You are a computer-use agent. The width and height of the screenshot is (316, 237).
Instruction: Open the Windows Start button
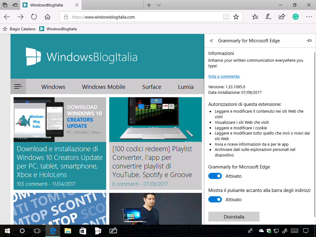(7, 231)
